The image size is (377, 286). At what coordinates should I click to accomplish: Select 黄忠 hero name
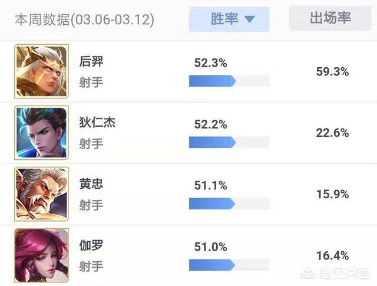click(x=91, y=184)
